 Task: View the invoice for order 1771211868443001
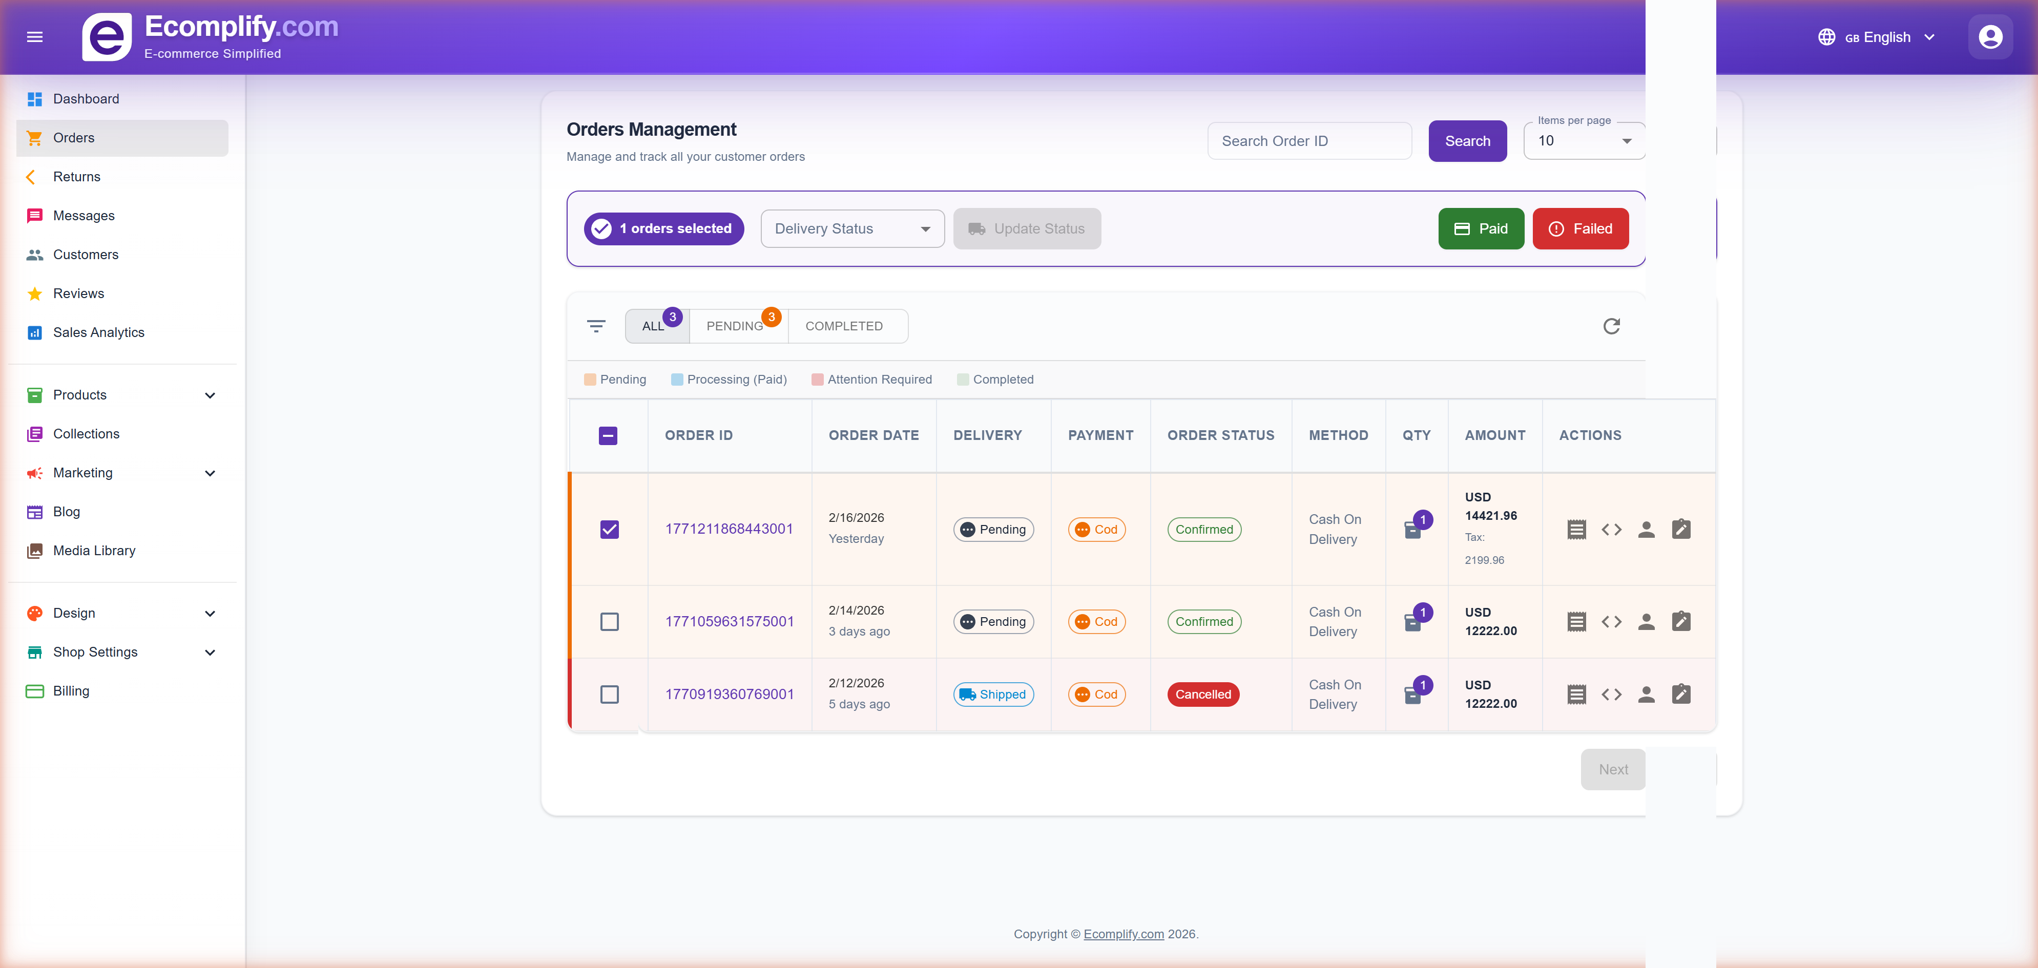point(1577,529)
